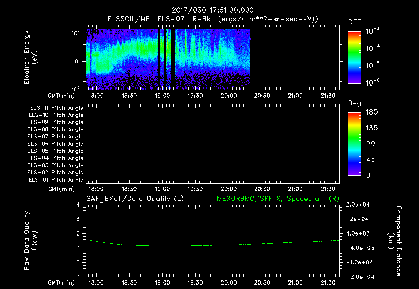Viewport: 419px width, 289px height.
Task: Click the DEF color bar legend
Action: pyautogui.click(x=354, y=57)
